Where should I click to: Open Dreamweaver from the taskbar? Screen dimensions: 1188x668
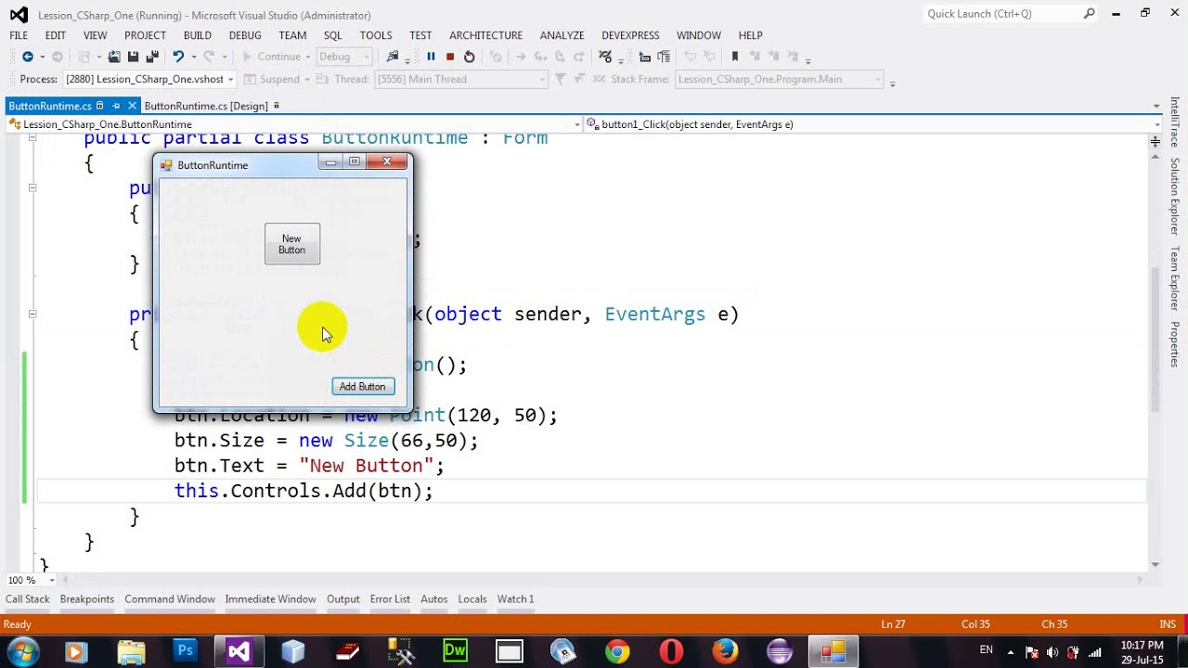pyautogui.click(x=455, y=651)
